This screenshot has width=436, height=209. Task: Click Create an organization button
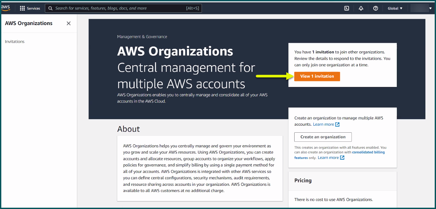(323, 137)
